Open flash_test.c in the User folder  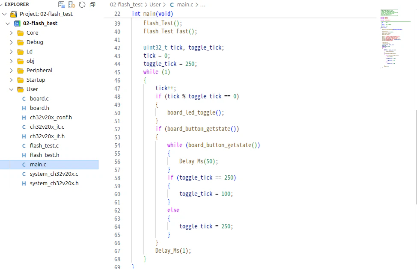click(x=44, y=145)
